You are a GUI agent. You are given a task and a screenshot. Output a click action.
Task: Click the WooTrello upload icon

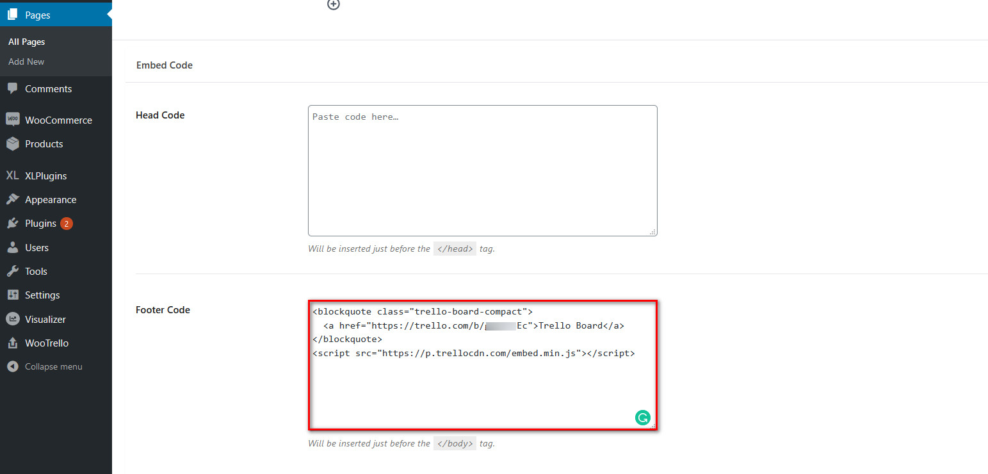[13, 343]
